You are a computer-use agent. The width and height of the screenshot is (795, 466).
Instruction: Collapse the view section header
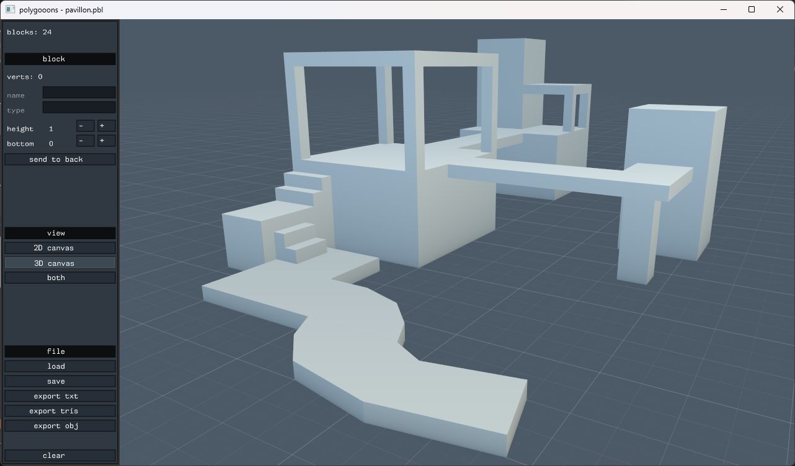60,233
